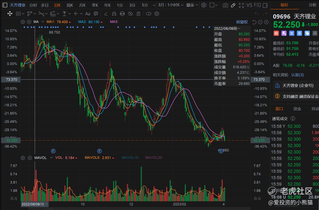This screenshot has height=210, width=319.
Task: Insert a comment bubble annotation
Action: [96, 14]
